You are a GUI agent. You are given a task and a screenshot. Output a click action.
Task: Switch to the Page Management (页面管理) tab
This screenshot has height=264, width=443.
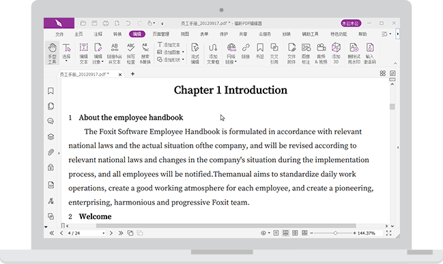click(161, 34)
